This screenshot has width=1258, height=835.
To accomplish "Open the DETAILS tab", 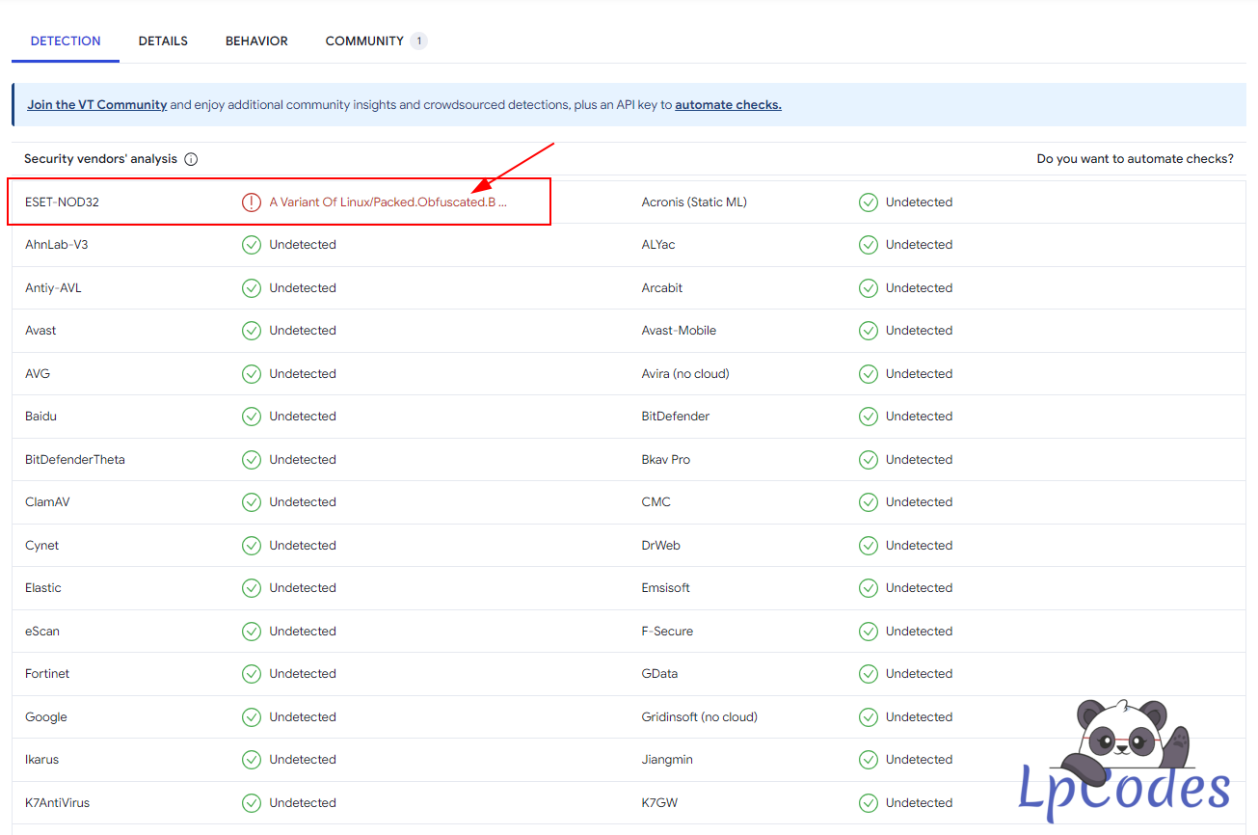I will click(163, 41).
